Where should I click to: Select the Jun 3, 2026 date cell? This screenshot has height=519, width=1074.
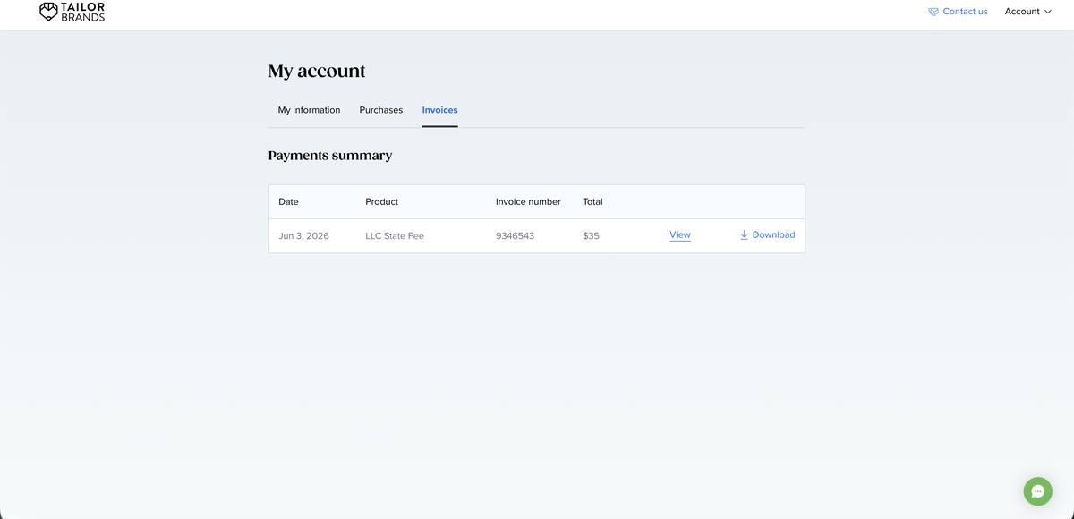point(303,236)
